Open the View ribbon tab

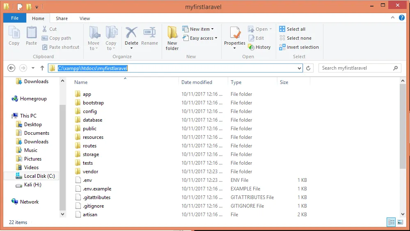(x=85, y=18)
